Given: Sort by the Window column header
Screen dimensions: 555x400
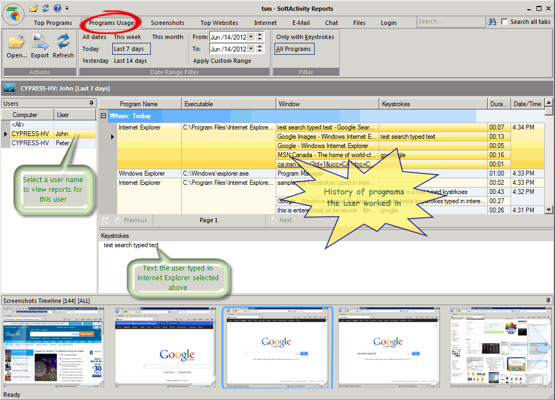Looking at the screenshot, I should (327, 104).
